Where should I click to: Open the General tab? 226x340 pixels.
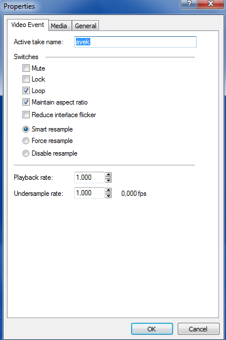(86, 26)
